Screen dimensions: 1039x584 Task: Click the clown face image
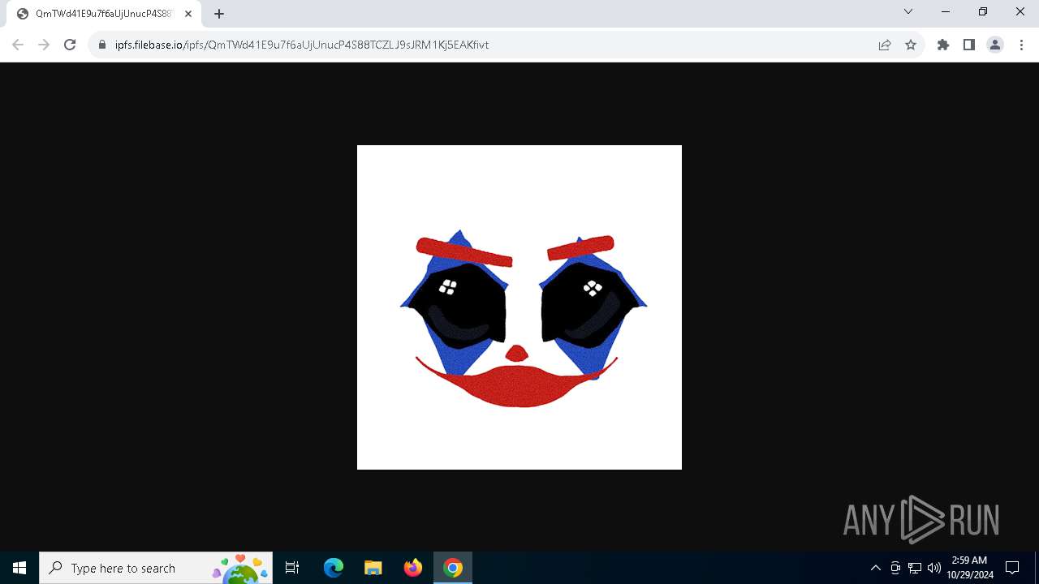coord(519,307)
